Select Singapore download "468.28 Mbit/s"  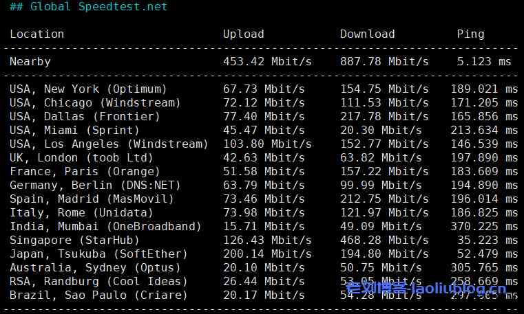coord(384,240)
